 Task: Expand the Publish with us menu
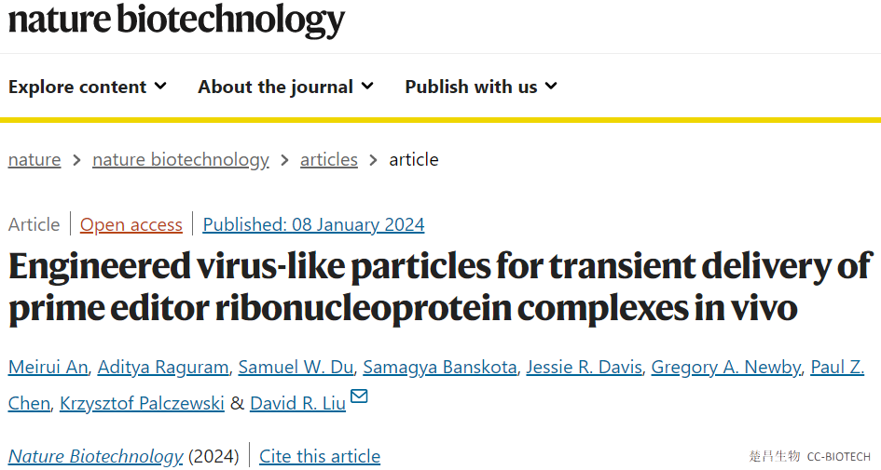click(x=481, y=87)
